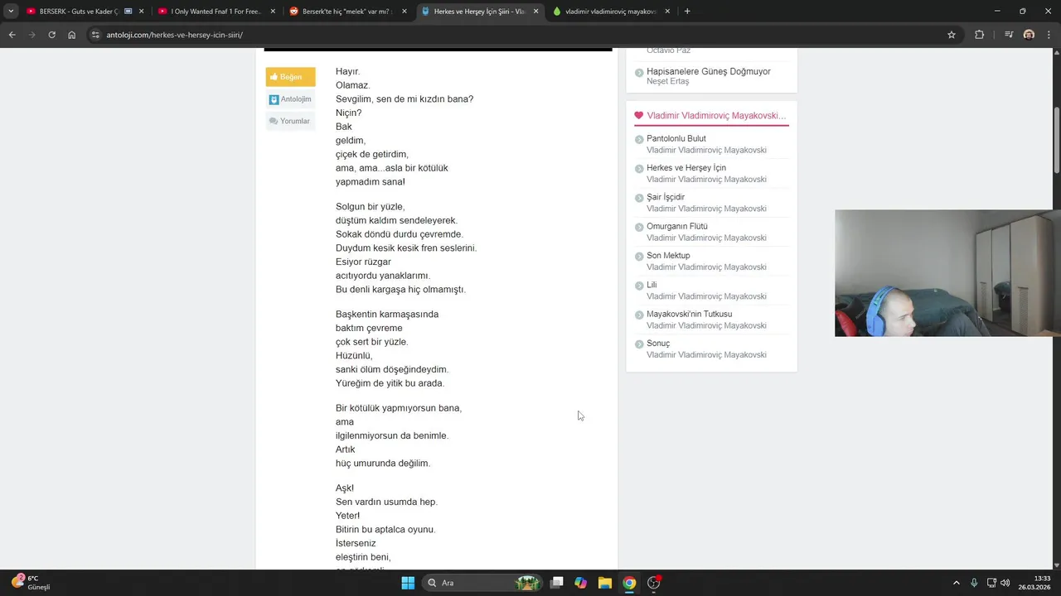Reload the current page
Screen dimensions: 1061x596
click(51, 35)
